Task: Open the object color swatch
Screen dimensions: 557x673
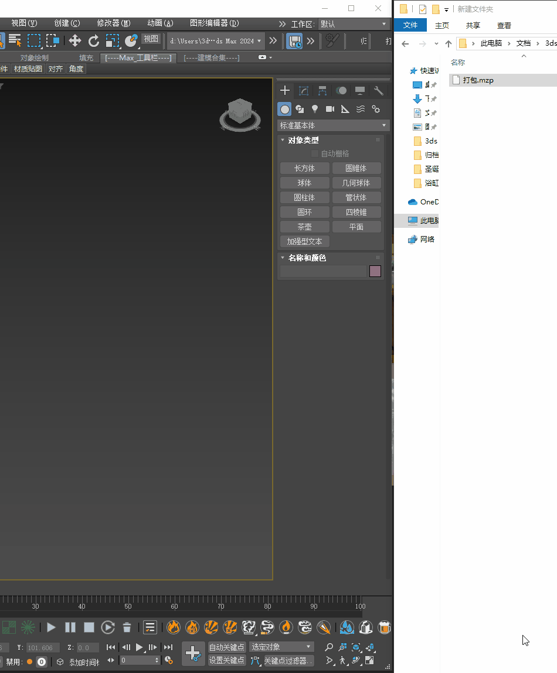Action: click(x=375, y=271)
